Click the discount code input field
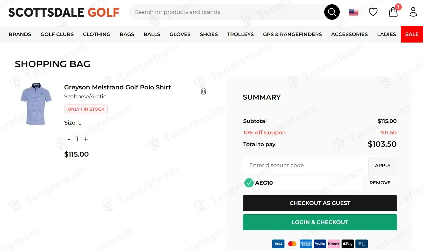Image resolution: width=423 pixels, height=250 pixels. tap(305, 166)
